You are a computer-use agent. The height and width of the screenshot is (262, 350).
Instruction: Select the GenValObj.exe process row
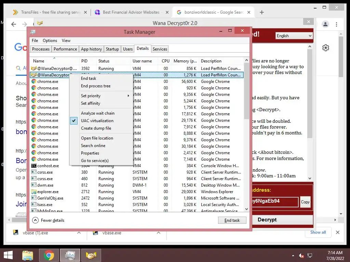[x=137, y=198]
